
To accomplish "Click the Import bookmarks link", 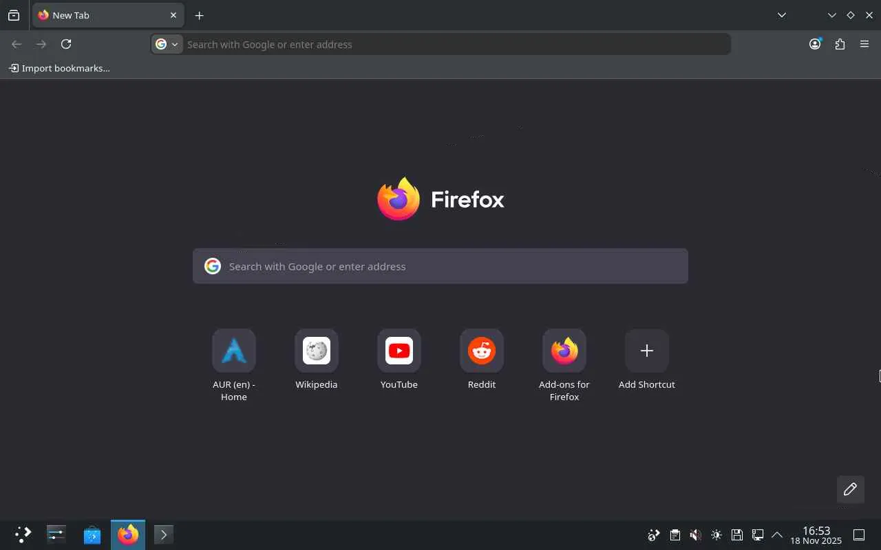I will 59,68.
